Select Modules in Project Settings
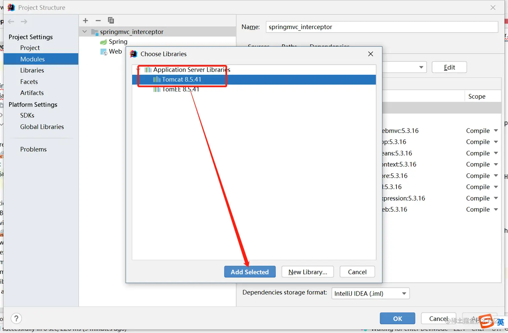The image size is (508, 333). 41,59
